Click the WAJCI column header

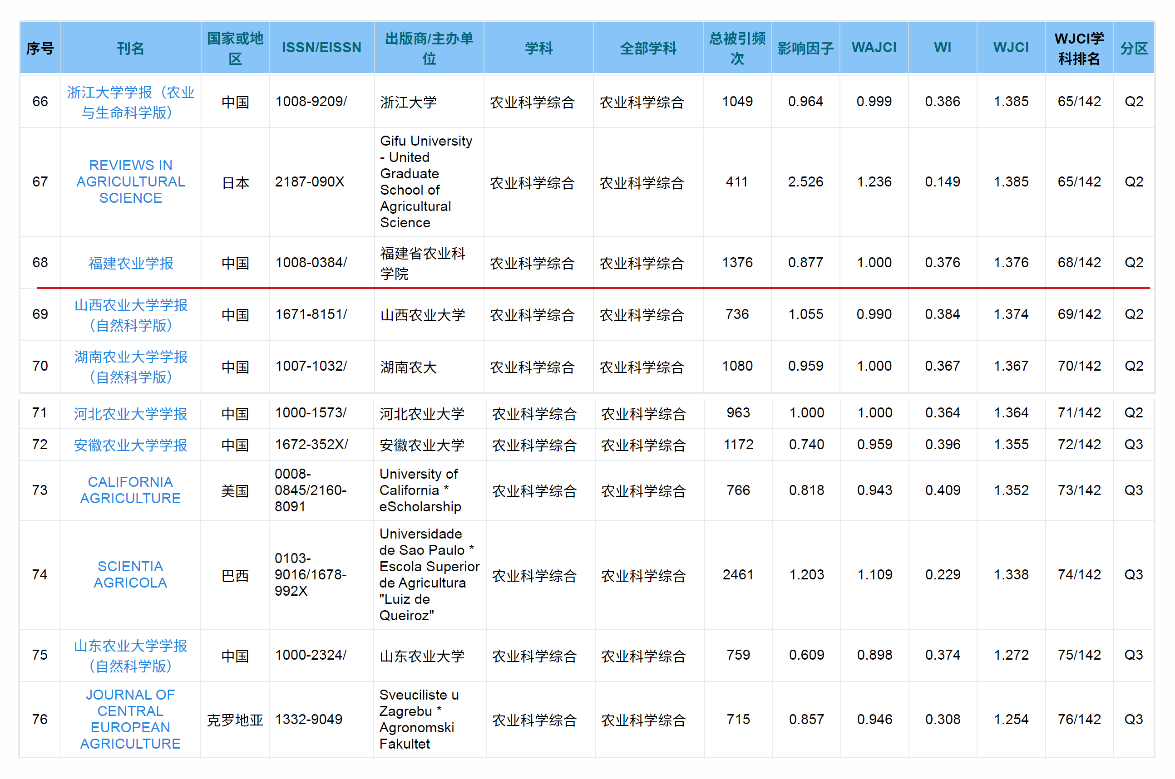click(x=874, y=48)
